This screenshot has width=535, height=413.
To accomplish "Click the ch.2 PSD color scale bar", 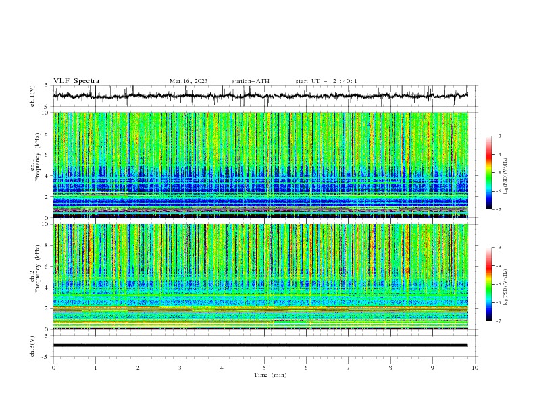I will coord(488,284).
